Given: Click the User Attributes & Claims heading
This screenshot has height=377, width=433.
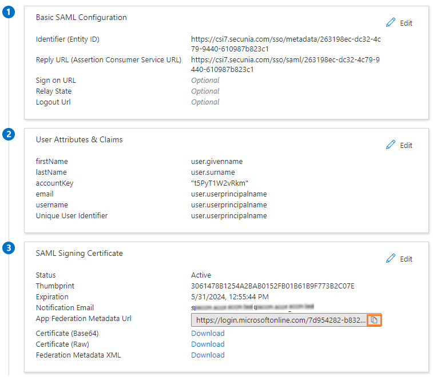Looking at the screenshot, I should (79, 139).
